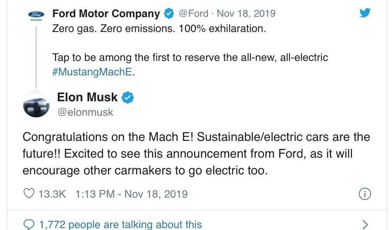Open the 1:13 PM timestamp link
This screenshot has width=392, height=230.
pyautogui.click(x=132, y=194)
